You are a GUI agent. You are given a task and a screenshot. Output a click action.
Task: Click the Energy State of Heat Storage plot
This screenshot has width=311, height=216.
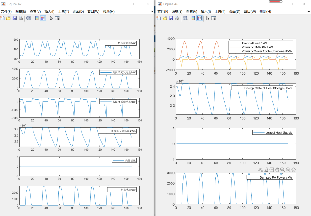tap(236, 99)
